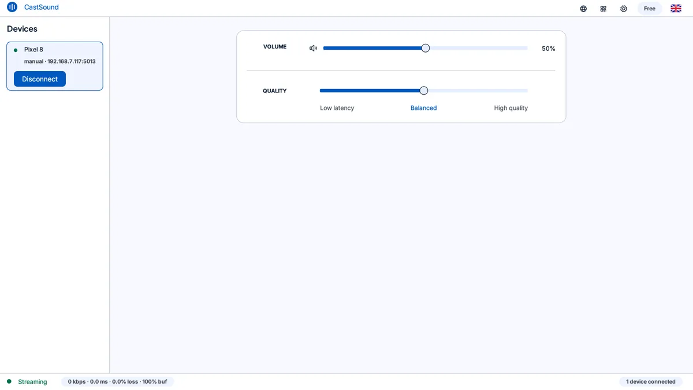Click the volume slider handle
This screenshot has height=390, width=693.
coord(426,49)
